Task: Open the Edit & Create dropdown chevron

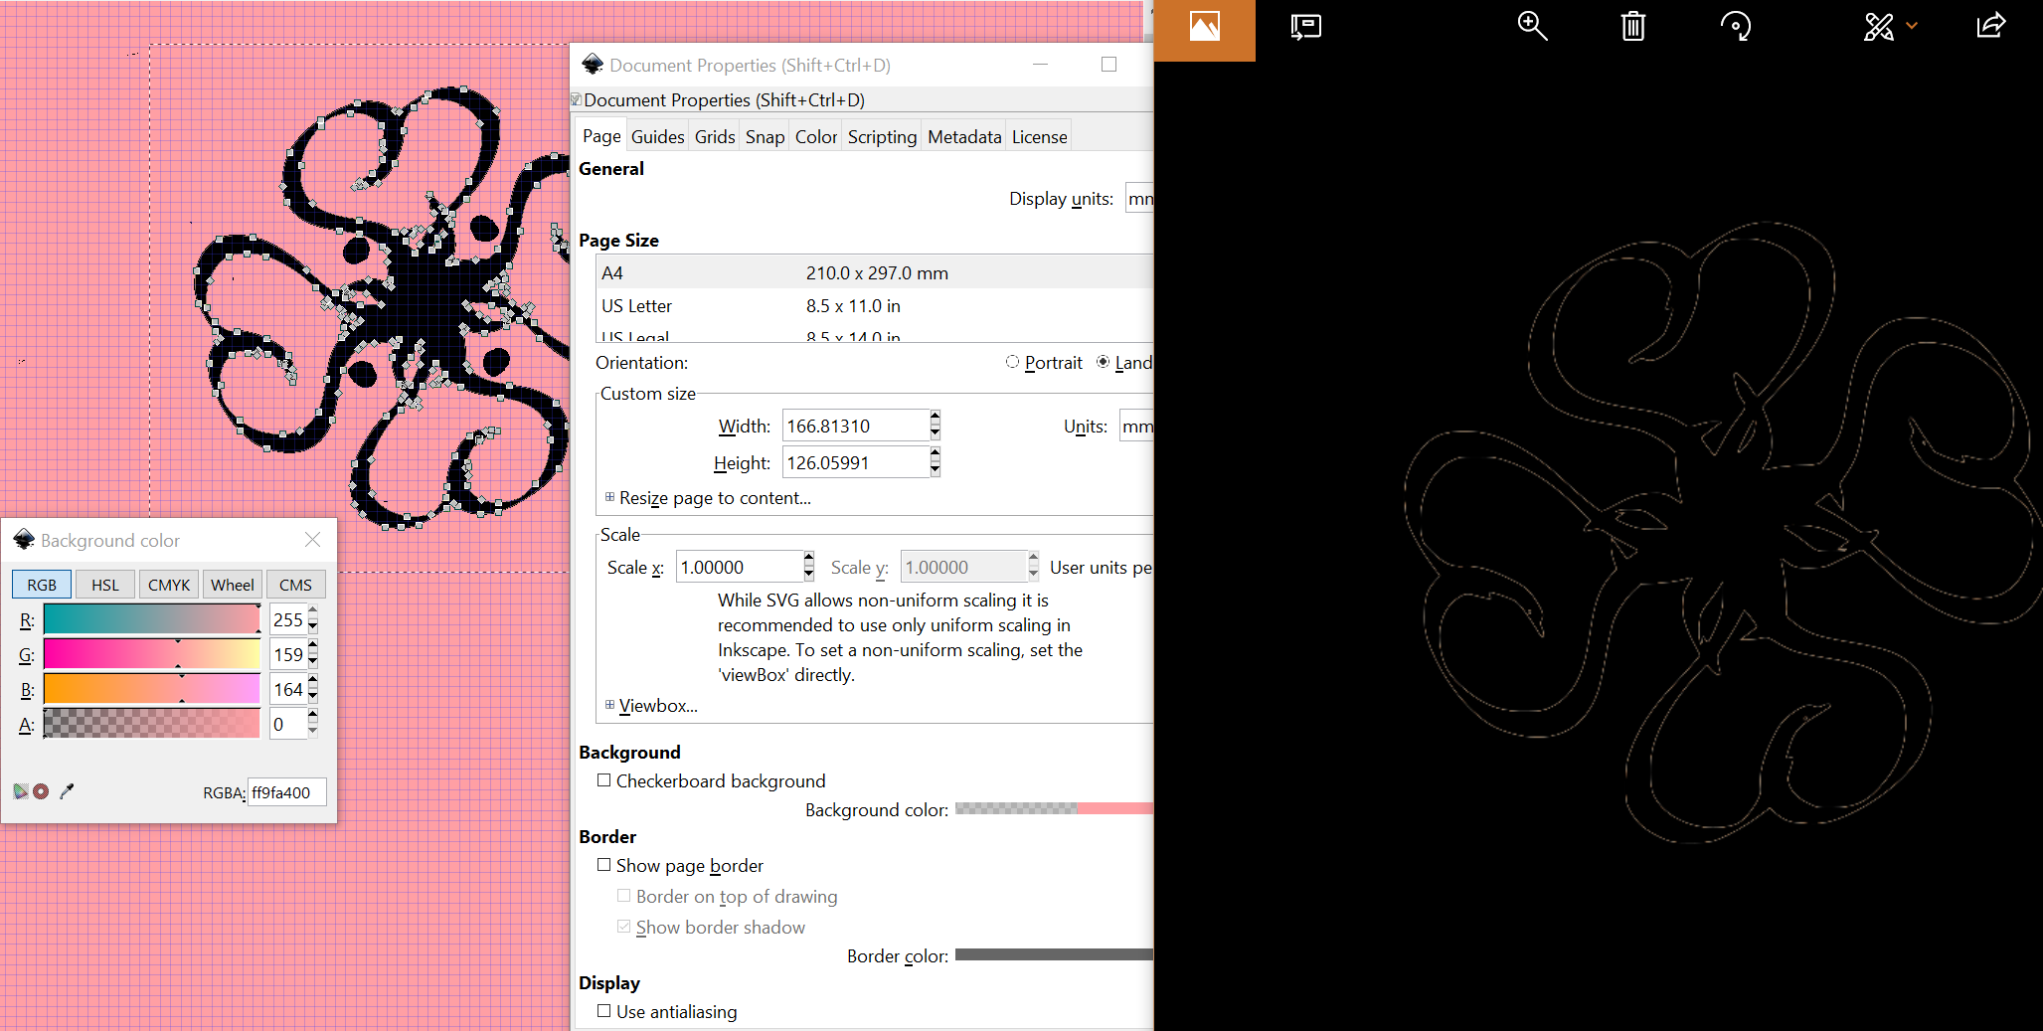Action: [x=1911, y=26]
